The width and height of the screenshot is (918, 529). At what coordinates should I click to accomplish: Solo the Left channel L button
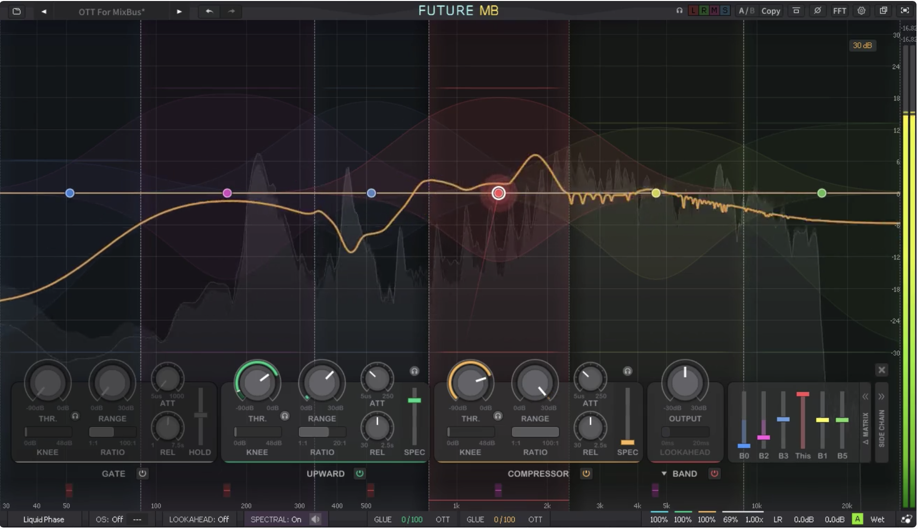(693, 10)
